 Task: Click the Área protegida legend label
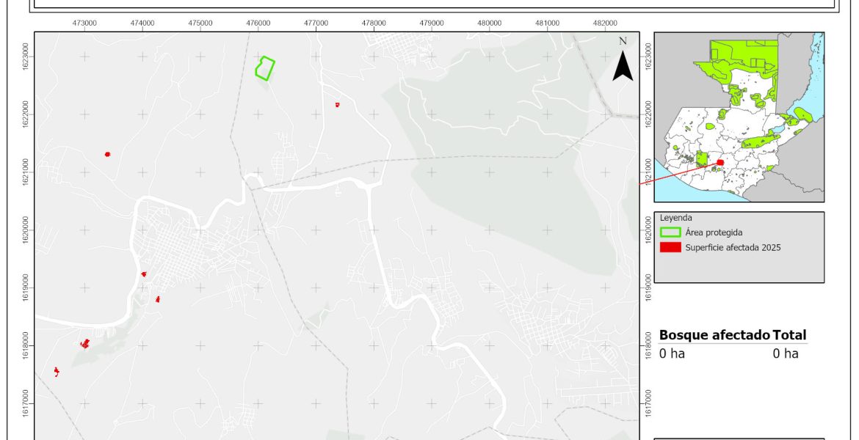(713, 232)
